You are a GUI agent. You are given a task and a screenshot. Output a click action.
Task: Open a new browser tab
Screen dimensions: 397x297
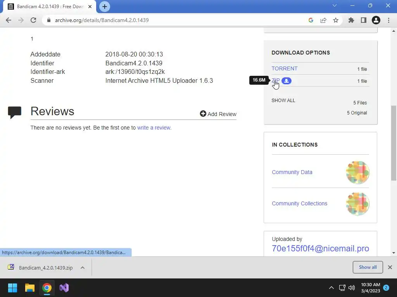coord(105,7)
